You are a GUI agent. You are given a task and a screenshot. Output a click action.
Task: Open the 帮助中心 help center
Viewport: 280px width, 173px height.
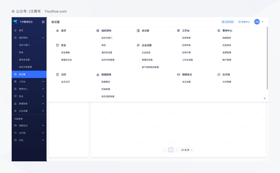pyautogui.click(x=244, y=22)
